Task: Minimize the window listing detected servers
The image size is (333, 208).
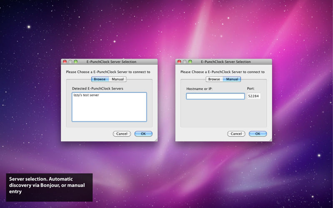Action: click(x=70, y=62)
